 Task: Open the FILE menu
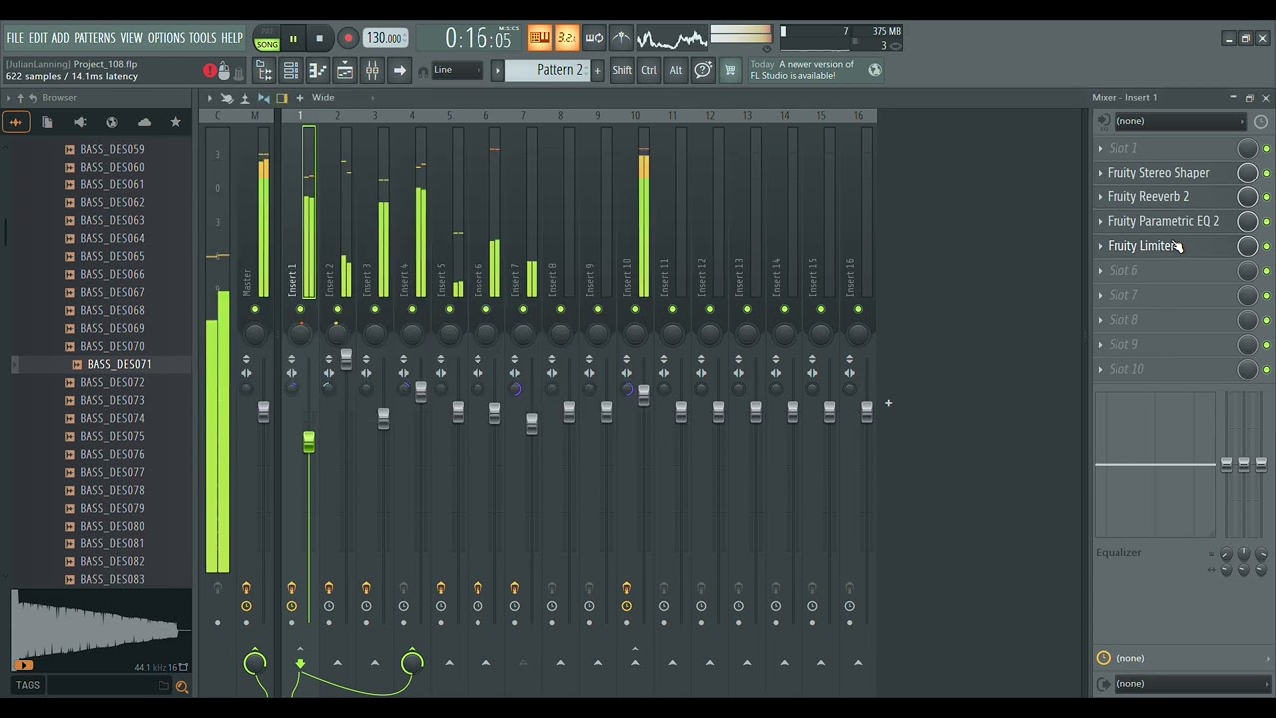click(x=15, y=38)
